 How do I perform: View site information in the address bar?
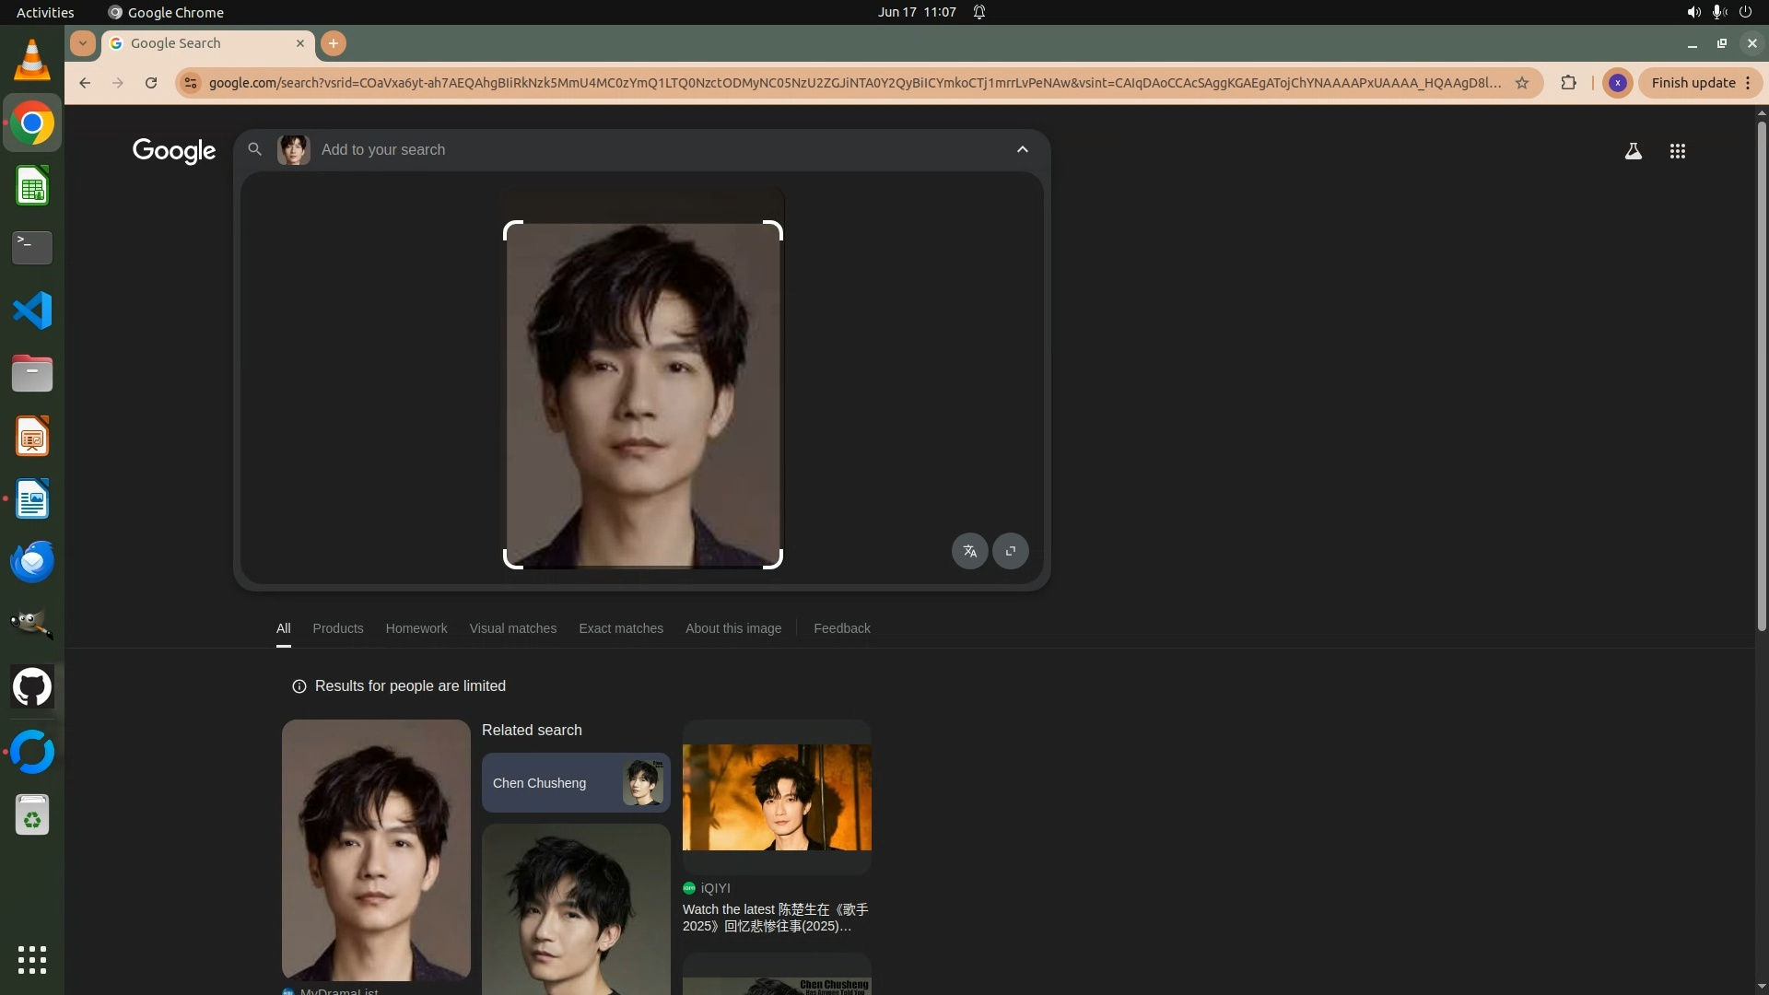point(190,83)
